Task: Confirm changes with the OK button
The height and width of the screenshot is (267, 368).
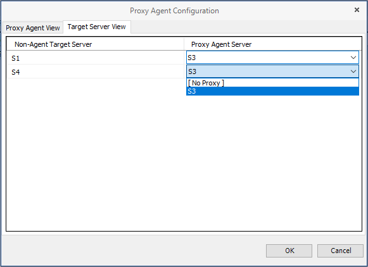Action: tap(289, 251)
